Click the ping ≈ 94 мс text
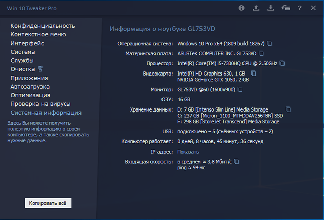This screenshot has height=220, width=324. click(191, 168)
